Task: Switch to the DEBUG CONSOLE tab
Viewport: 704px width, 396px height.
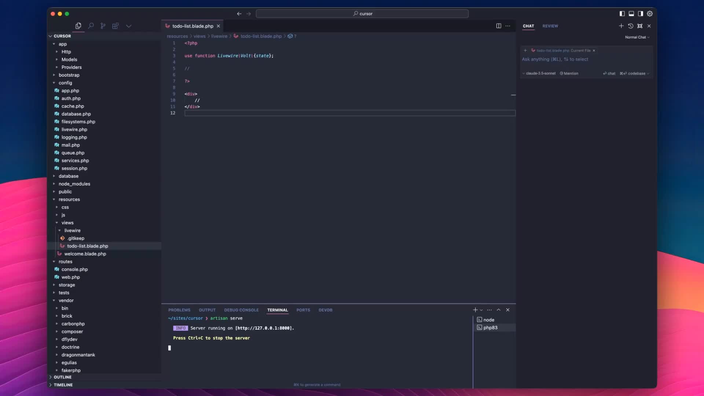Action: pos(241,310)
